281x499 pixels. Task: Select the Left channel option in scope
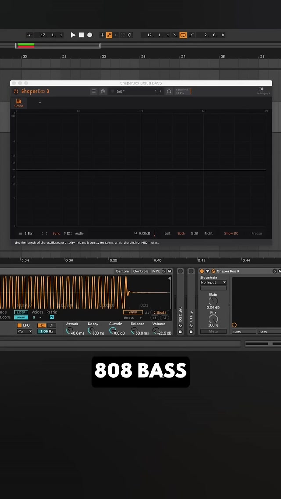click(x=167, y=233)
